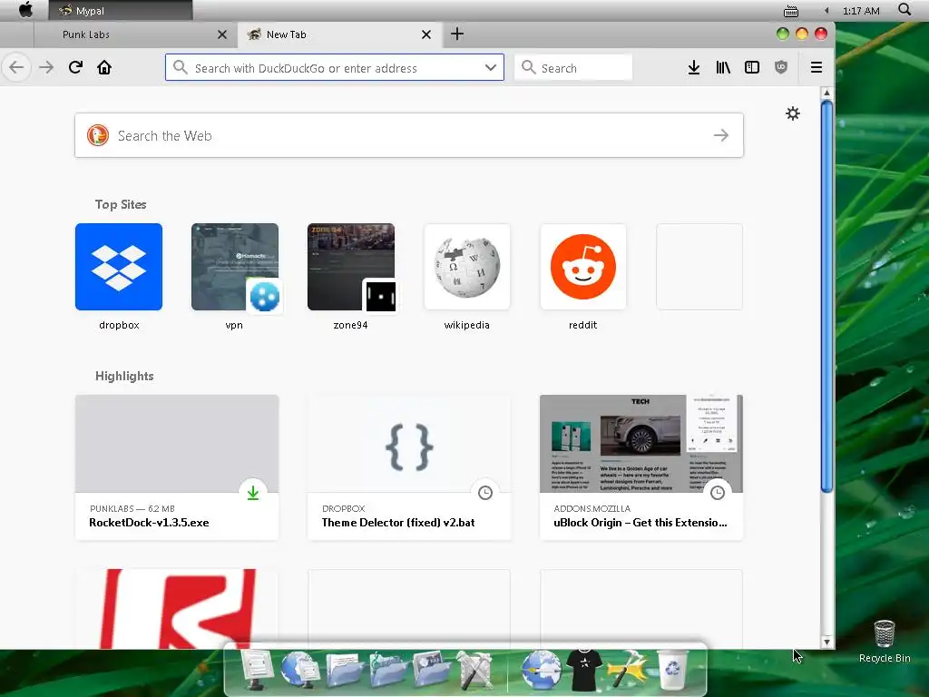Open the Apple menu logo

25,9
